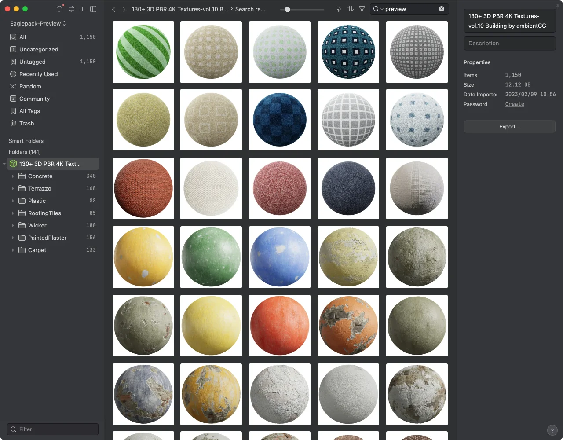Expand the Concrete folder arrow
563x440 pixels.
tap(13, 176)
